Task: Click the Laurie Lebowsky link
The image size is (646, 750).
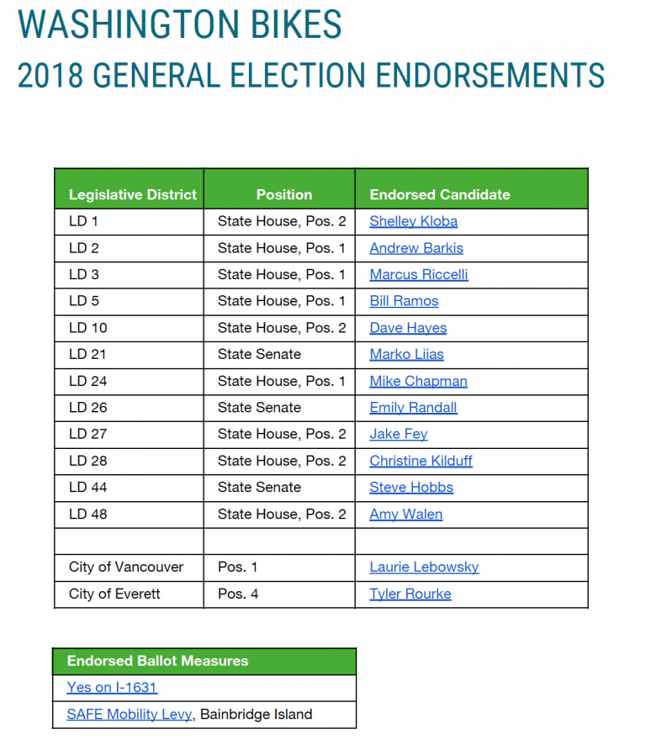Action: point(424,568)
